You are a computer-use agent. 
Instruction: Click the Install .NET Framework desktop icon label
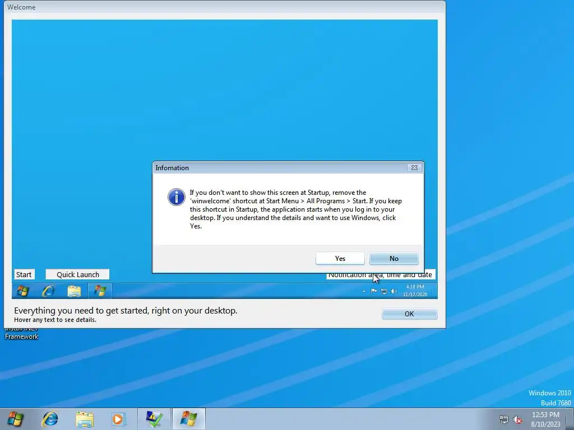[22, 334]
